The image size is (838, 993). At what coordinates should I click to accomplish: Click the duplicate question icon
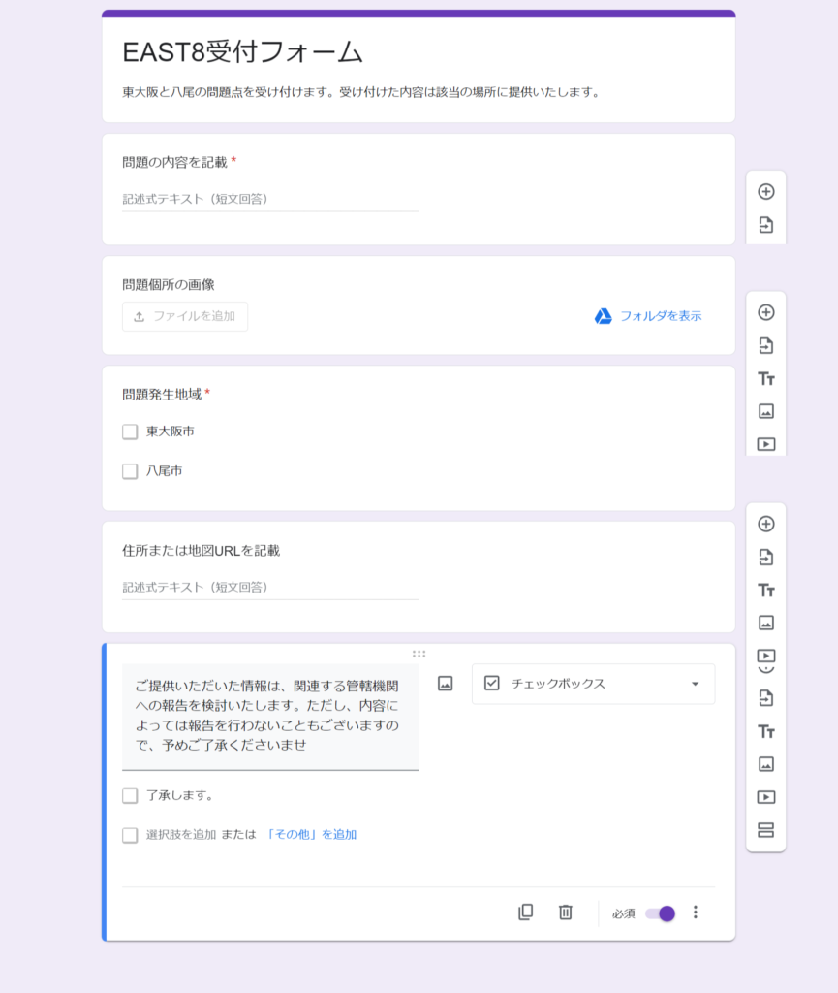point(525,913)
